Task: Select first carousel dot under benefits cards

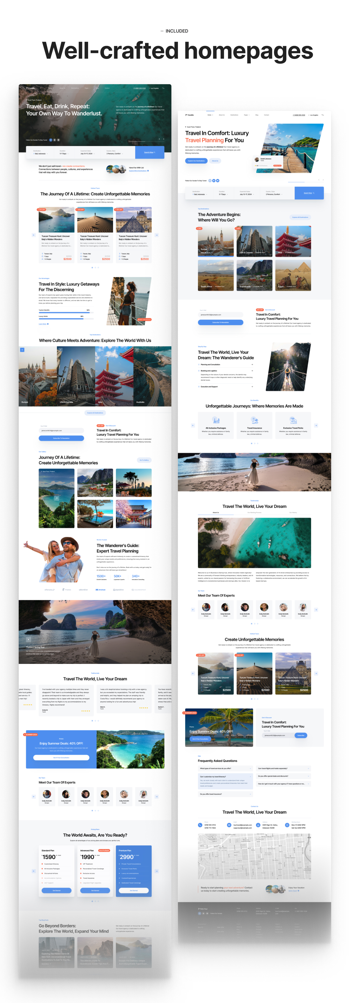Action: pos(251,443)
